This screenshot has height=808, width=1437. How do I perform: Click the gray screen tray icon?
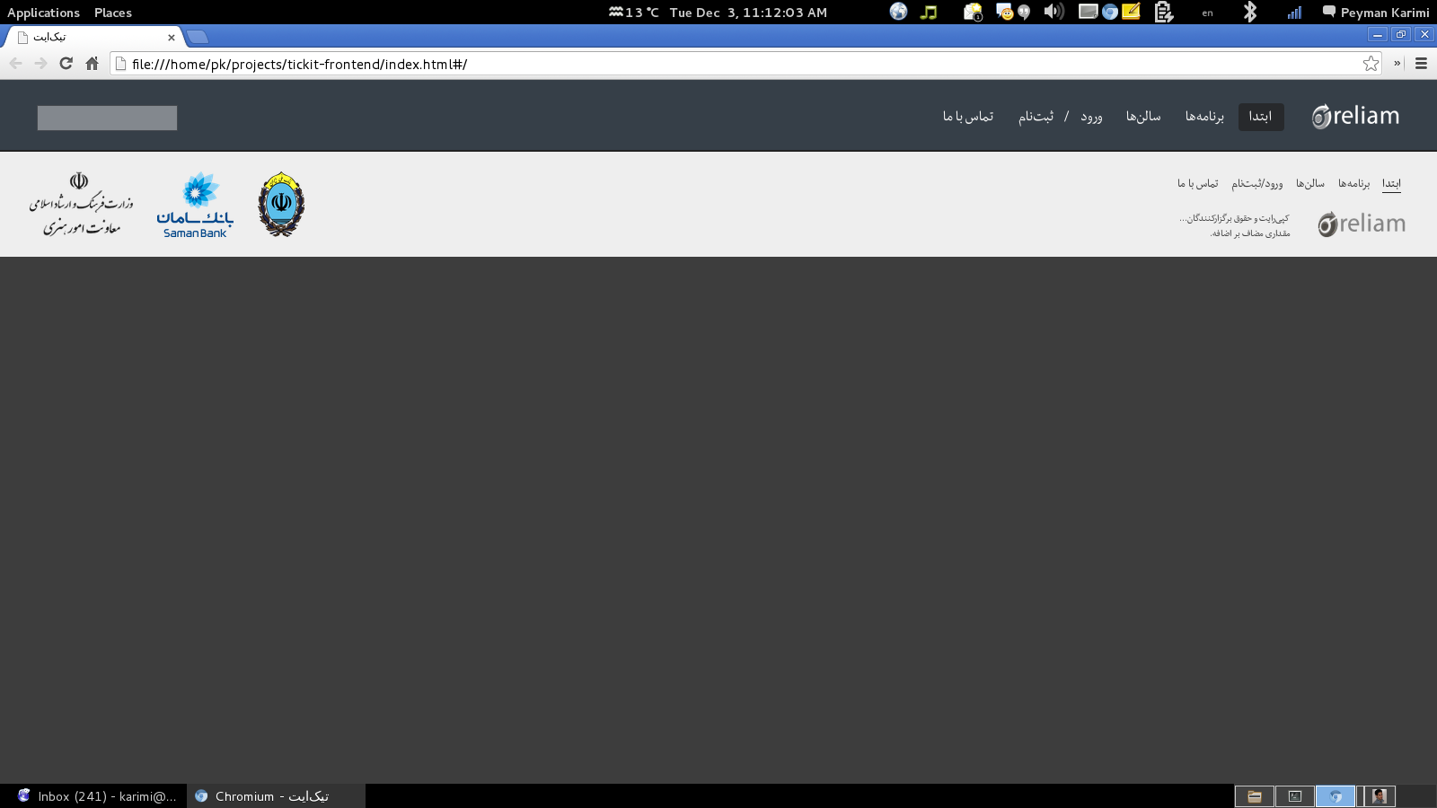(x=1089, y=12)
